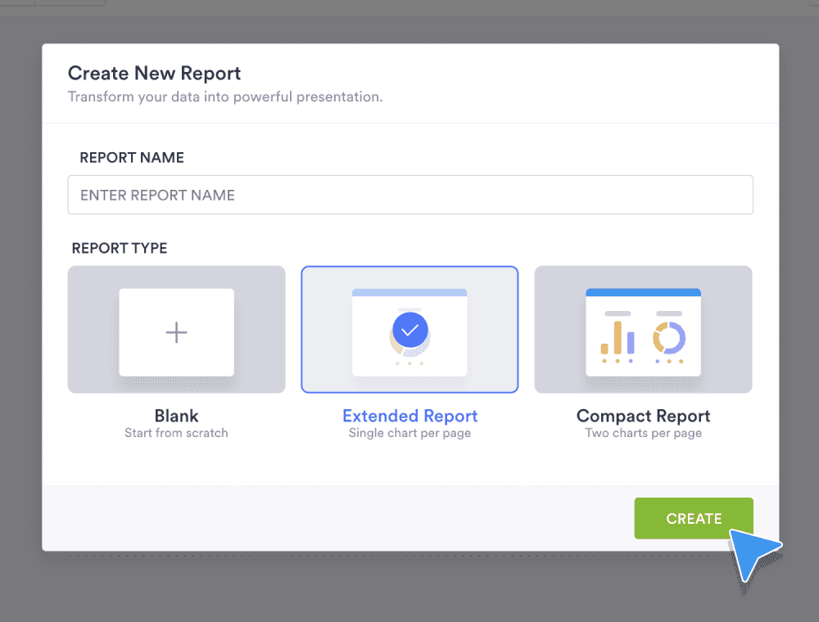Image resolution: width=819 pixels, height=622 pixels.
Task: Click the light blue header bar of Extended Report preview
Action: tap(409, 292)
